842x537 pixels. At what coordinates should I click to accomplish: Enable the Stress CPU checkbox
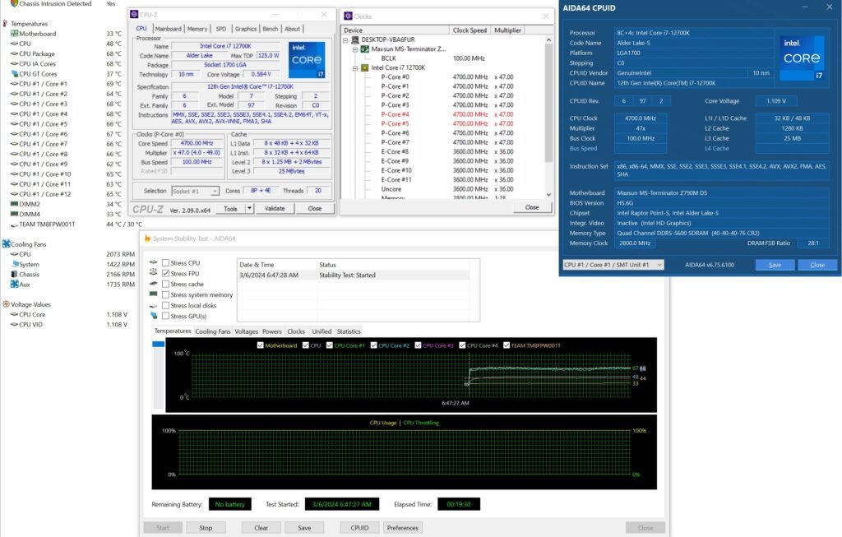(x=166, y=262)
